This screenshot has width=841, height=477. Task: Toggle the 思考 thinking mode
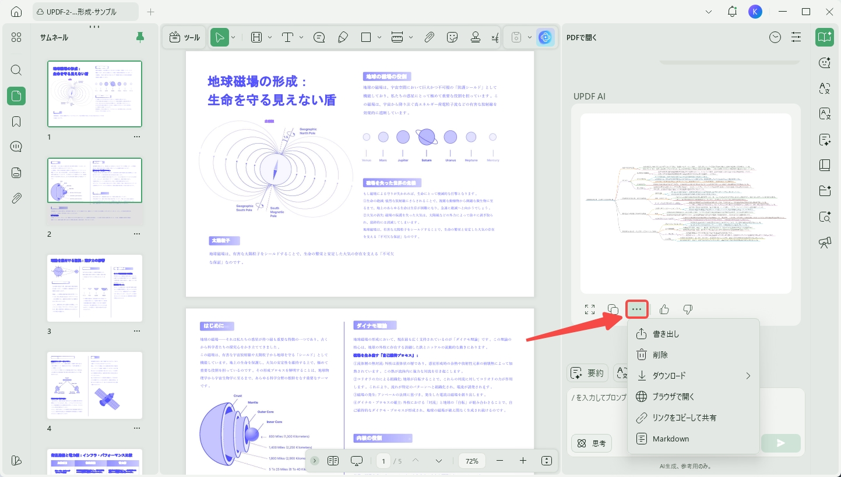click(x=592, y=443)
